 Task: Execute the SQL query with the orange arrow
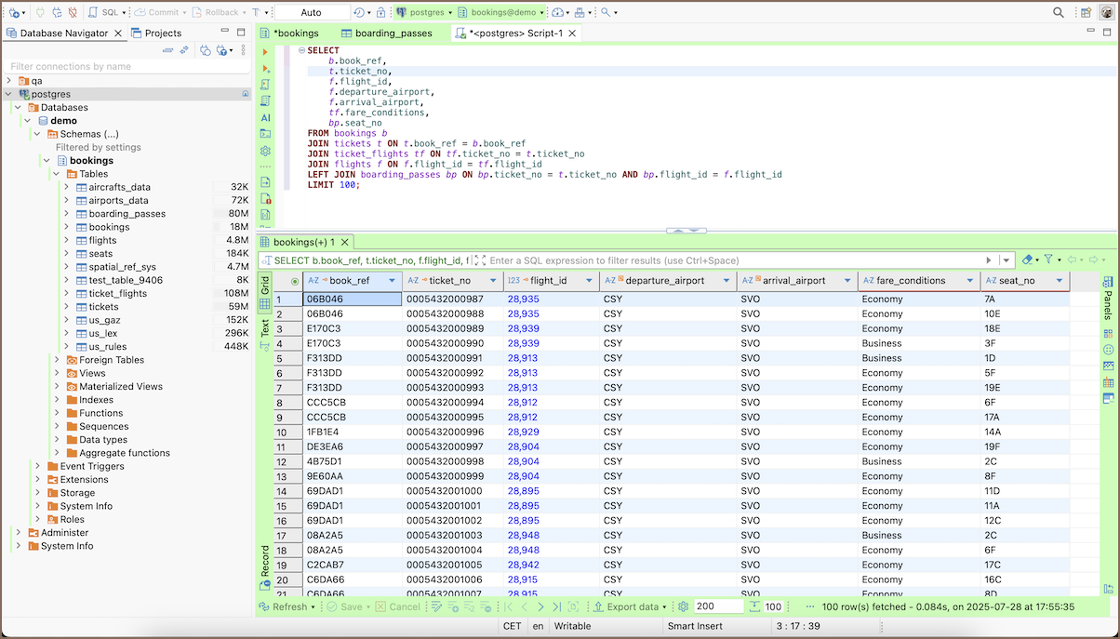pos(265,51)
